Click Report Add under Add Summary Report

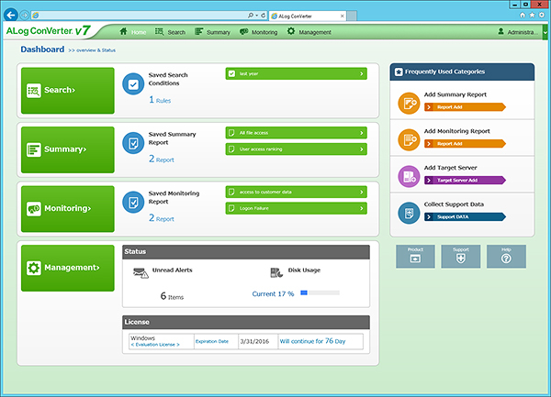coord(465,107)
